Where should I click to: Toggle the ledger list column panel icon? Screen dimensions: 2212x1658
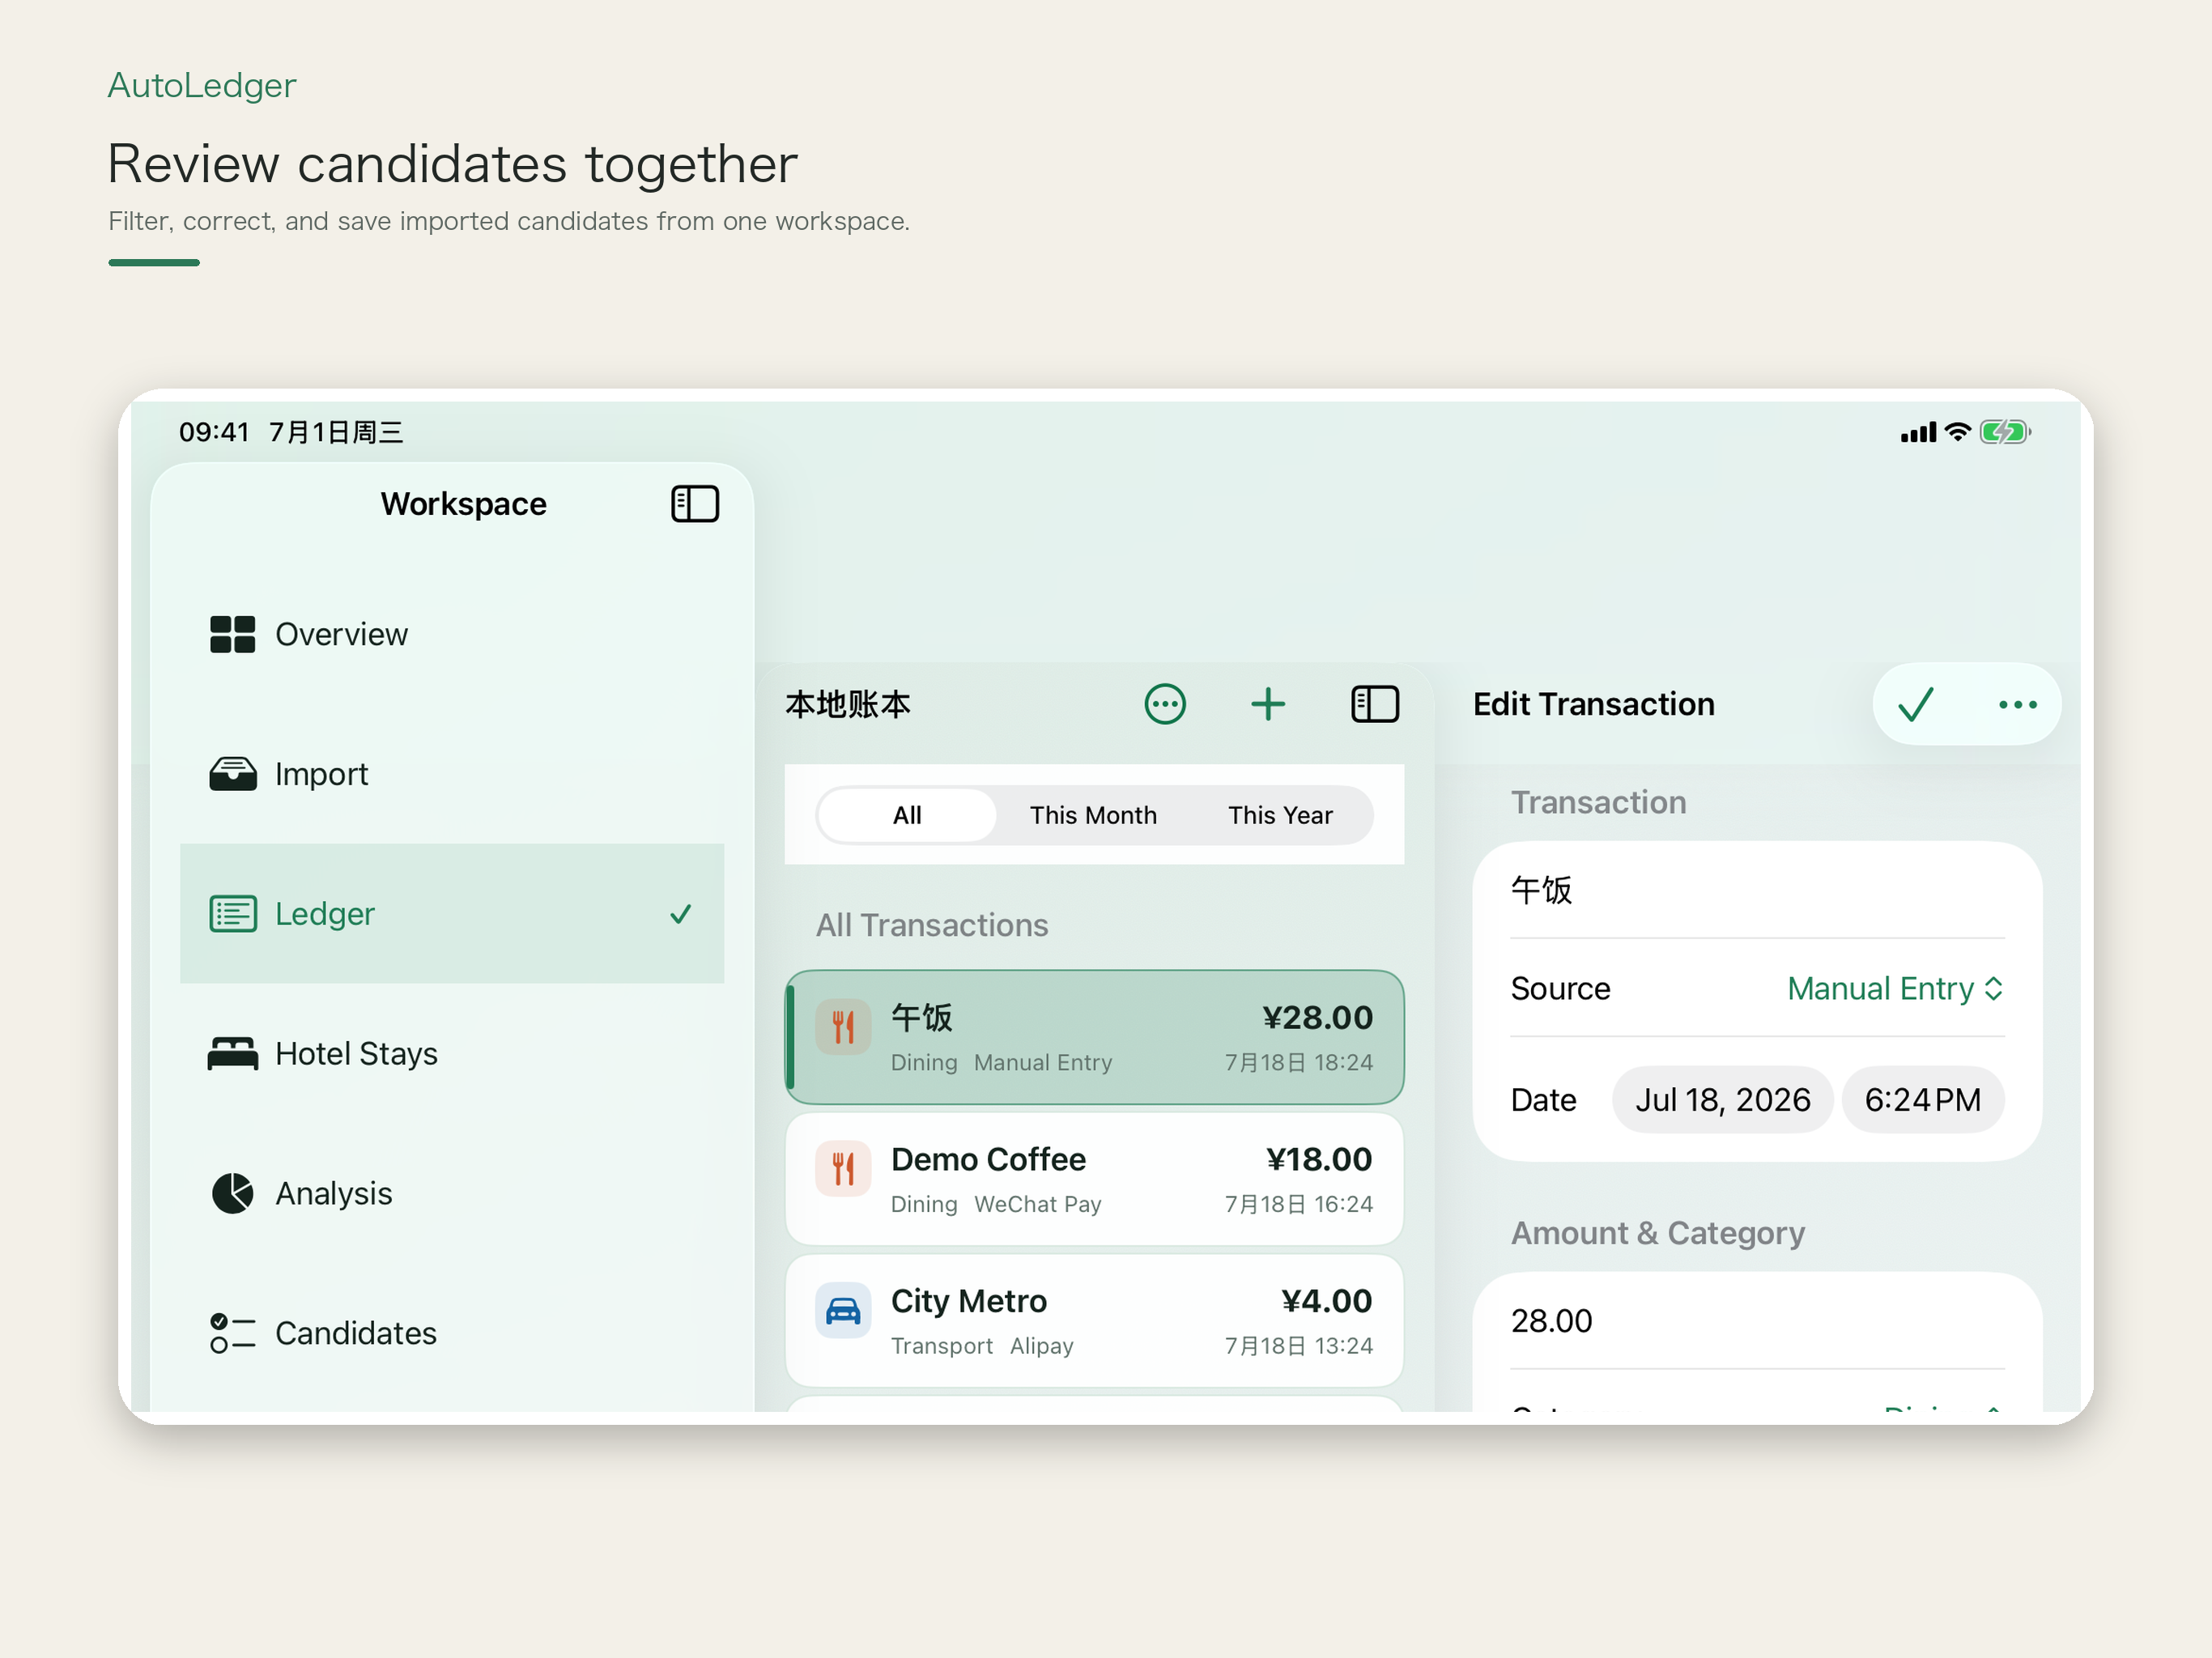click(x=1375, y=704)
